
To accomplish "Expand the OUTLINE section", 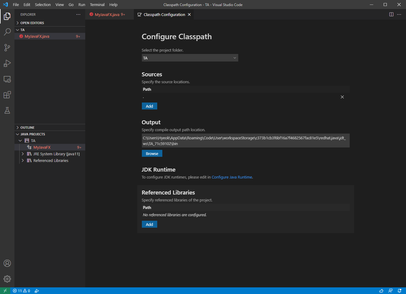I will (x=50, y=128).
